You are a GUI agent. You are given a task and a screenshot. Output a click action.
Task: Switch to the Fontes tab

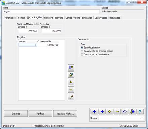(21, 18)
